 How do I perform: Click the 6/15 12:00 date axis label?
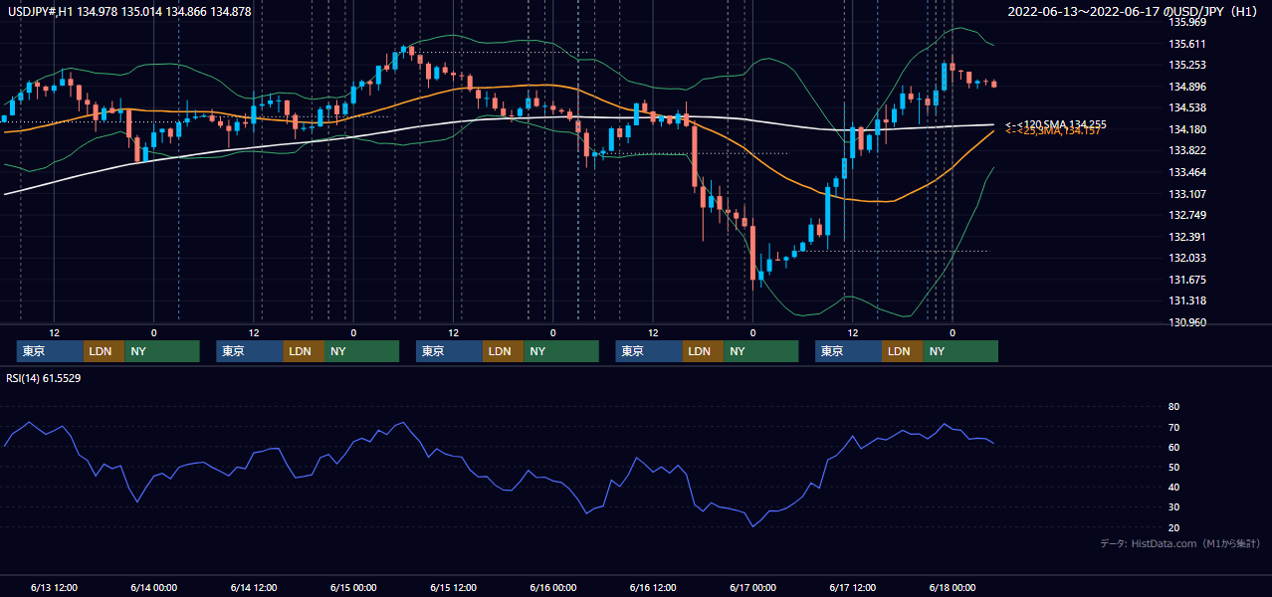[454, 587]
